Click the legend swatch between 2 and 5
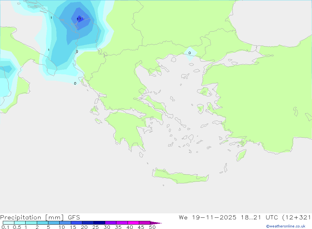The width and height of the screenshot is (312, 229). [x=42, y=223]
